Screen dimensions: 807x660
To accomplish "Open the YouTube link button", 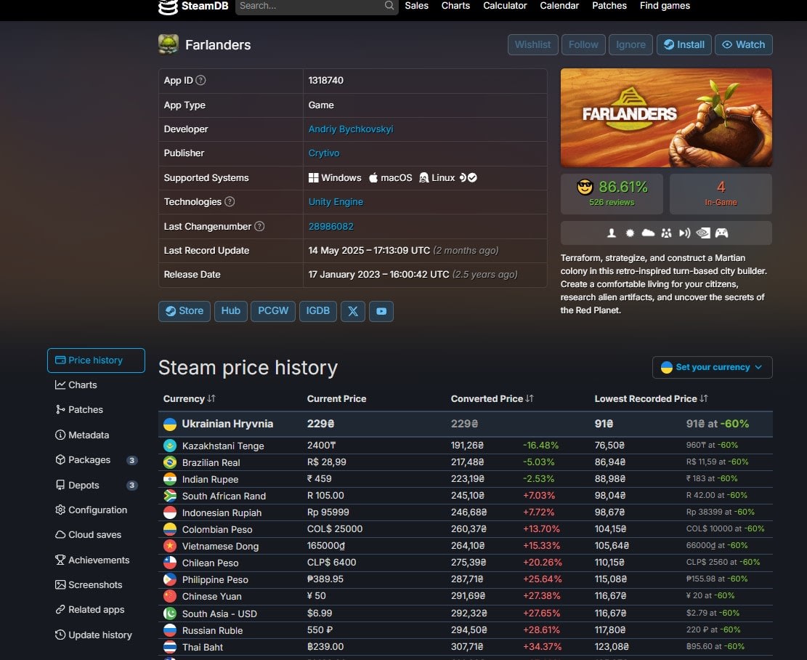I will point(381,311).
